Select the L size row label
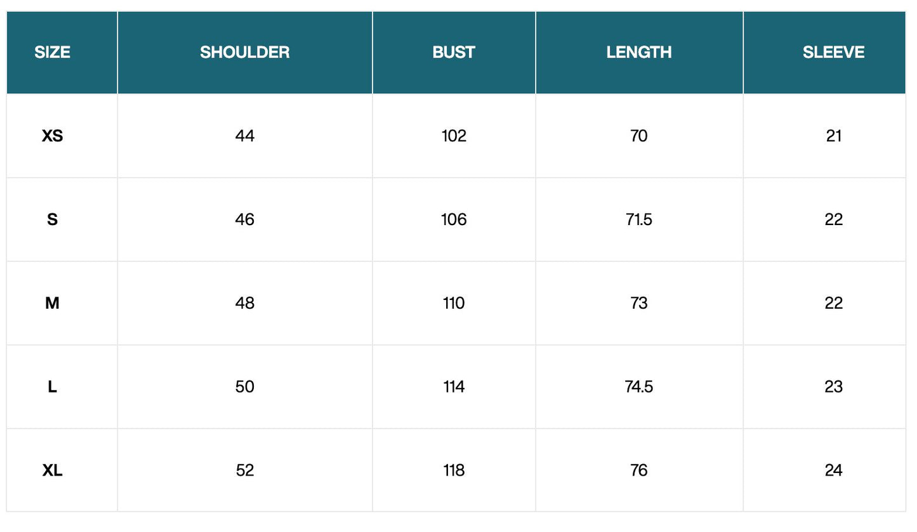This screenshot has width=917, height=532. click(52, 387)
